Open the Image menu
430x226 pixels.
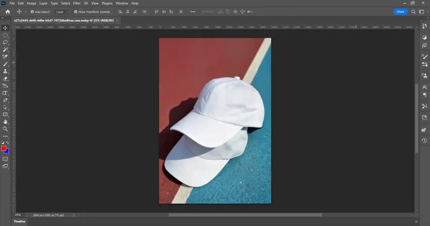point(31,3)
